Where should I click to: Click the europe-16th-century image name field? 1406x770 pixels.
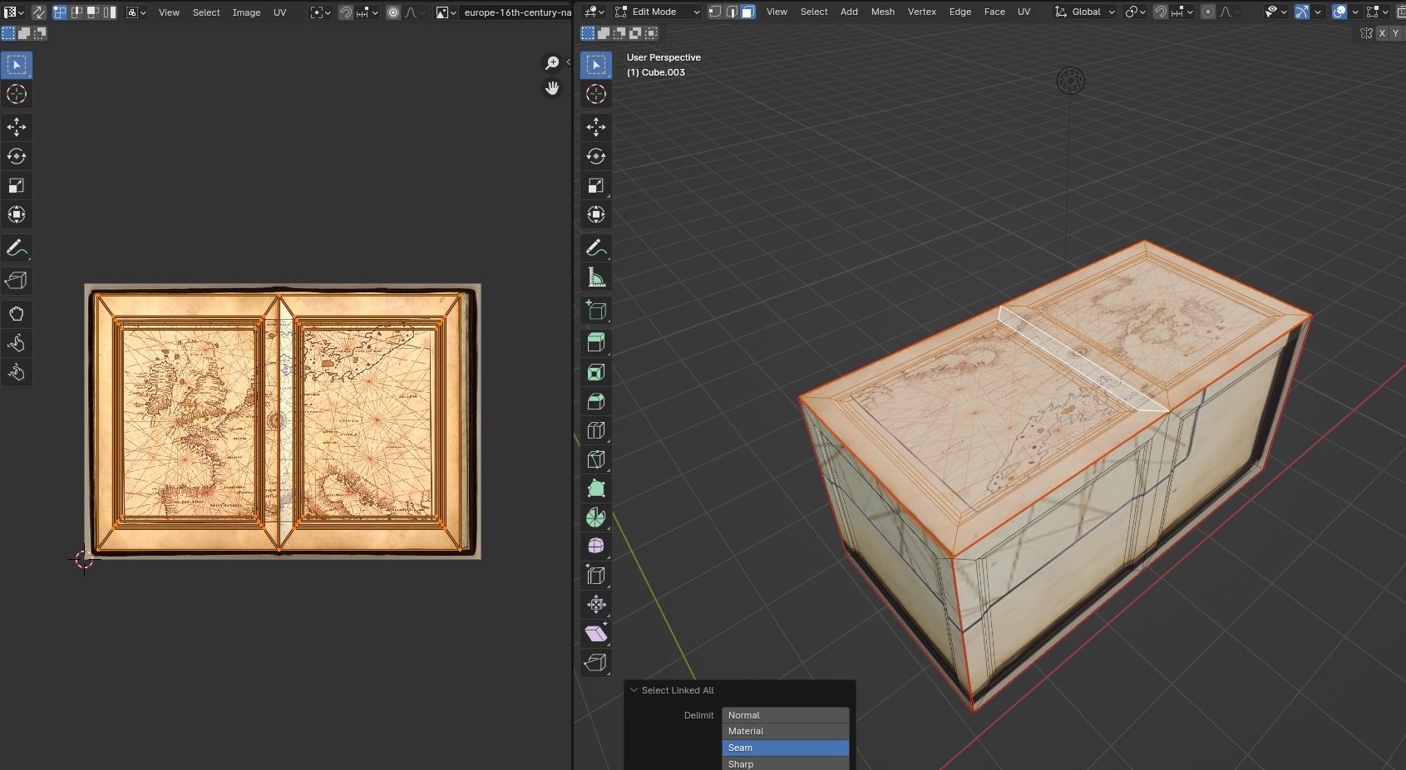[x=516, y=12]
